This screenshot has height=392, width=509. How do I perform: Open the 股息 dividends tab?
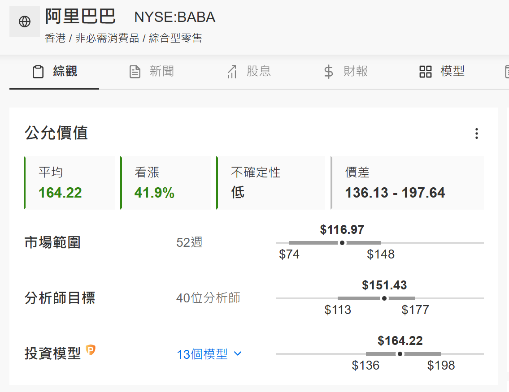coord(248,71)
